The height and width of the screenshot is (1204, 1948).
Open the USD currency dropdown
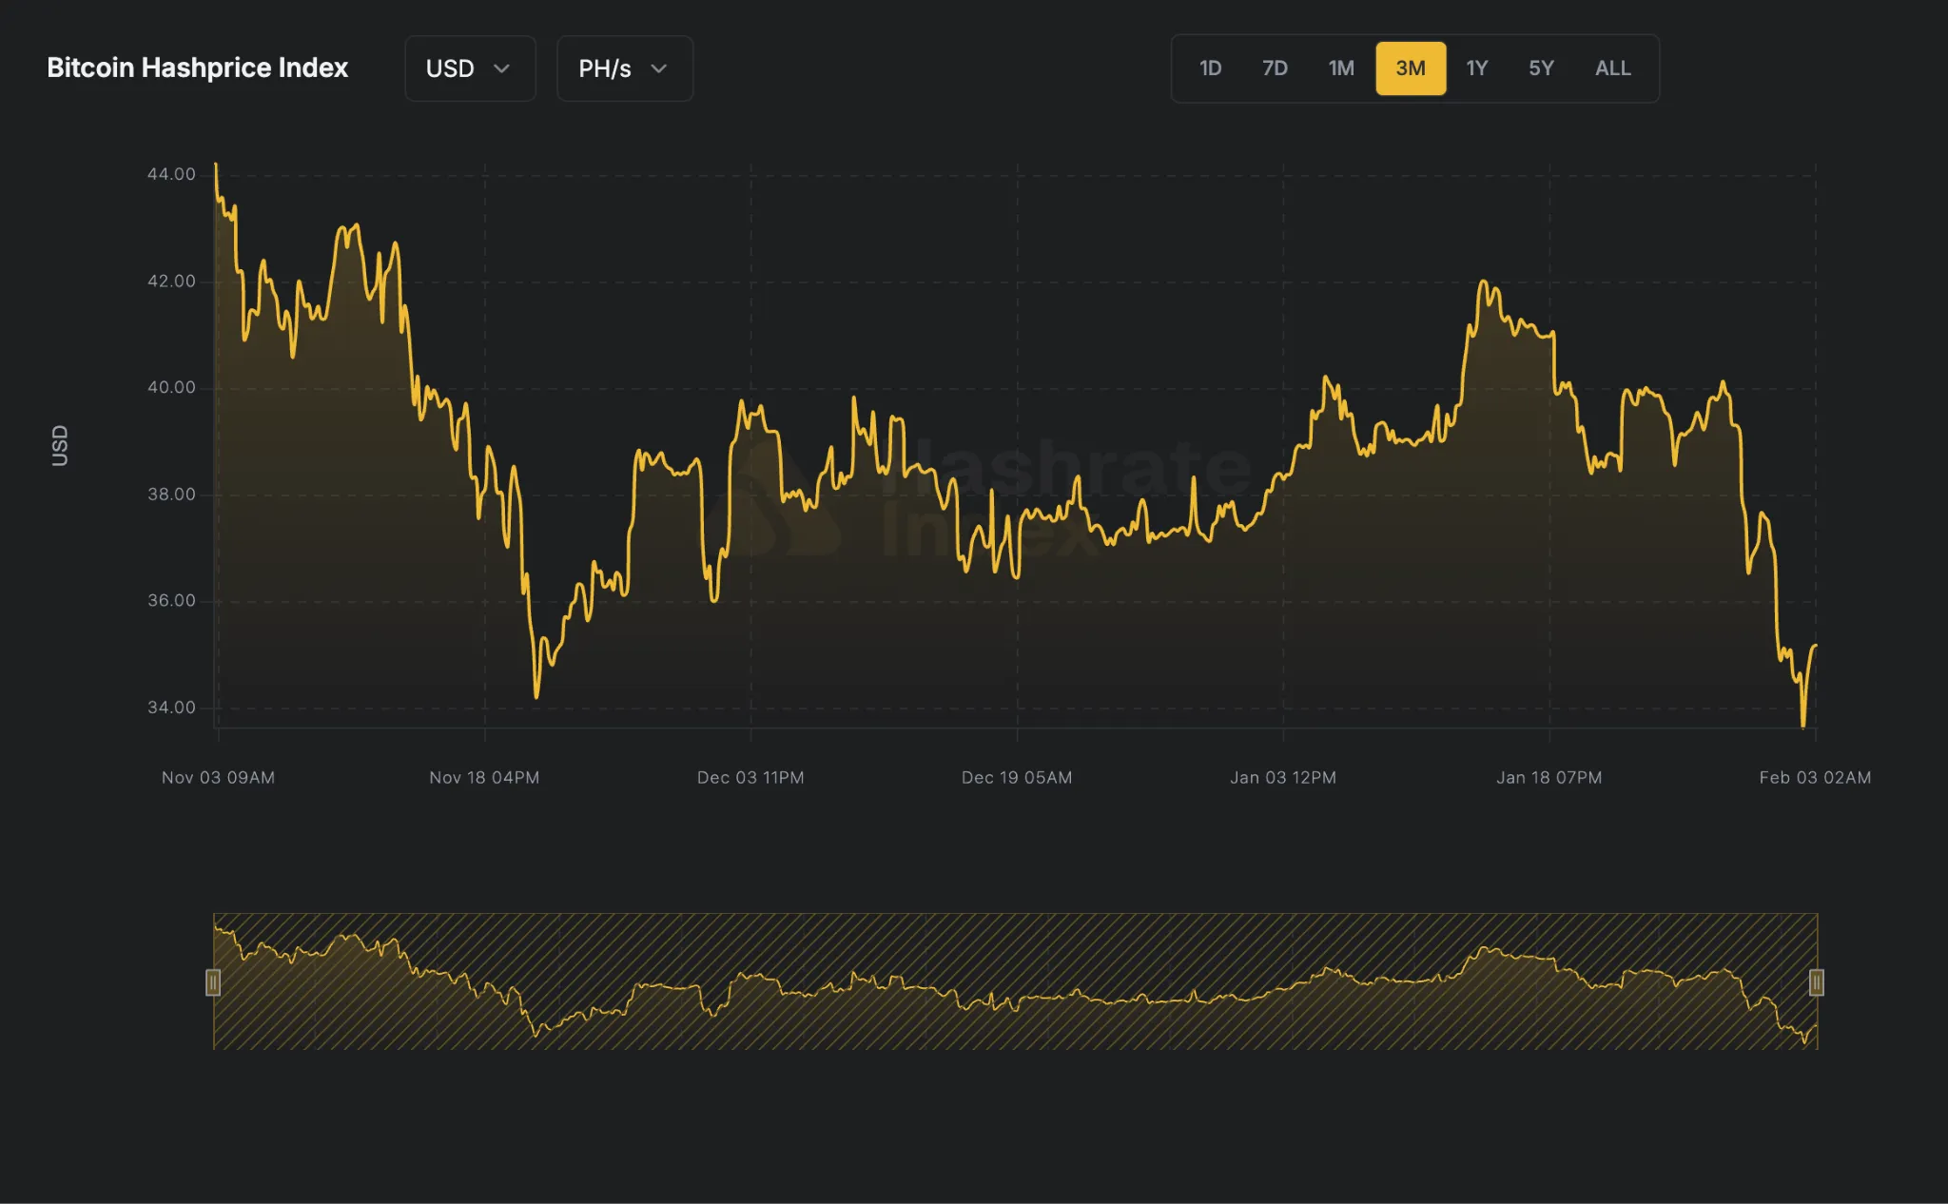coord(469,68)
